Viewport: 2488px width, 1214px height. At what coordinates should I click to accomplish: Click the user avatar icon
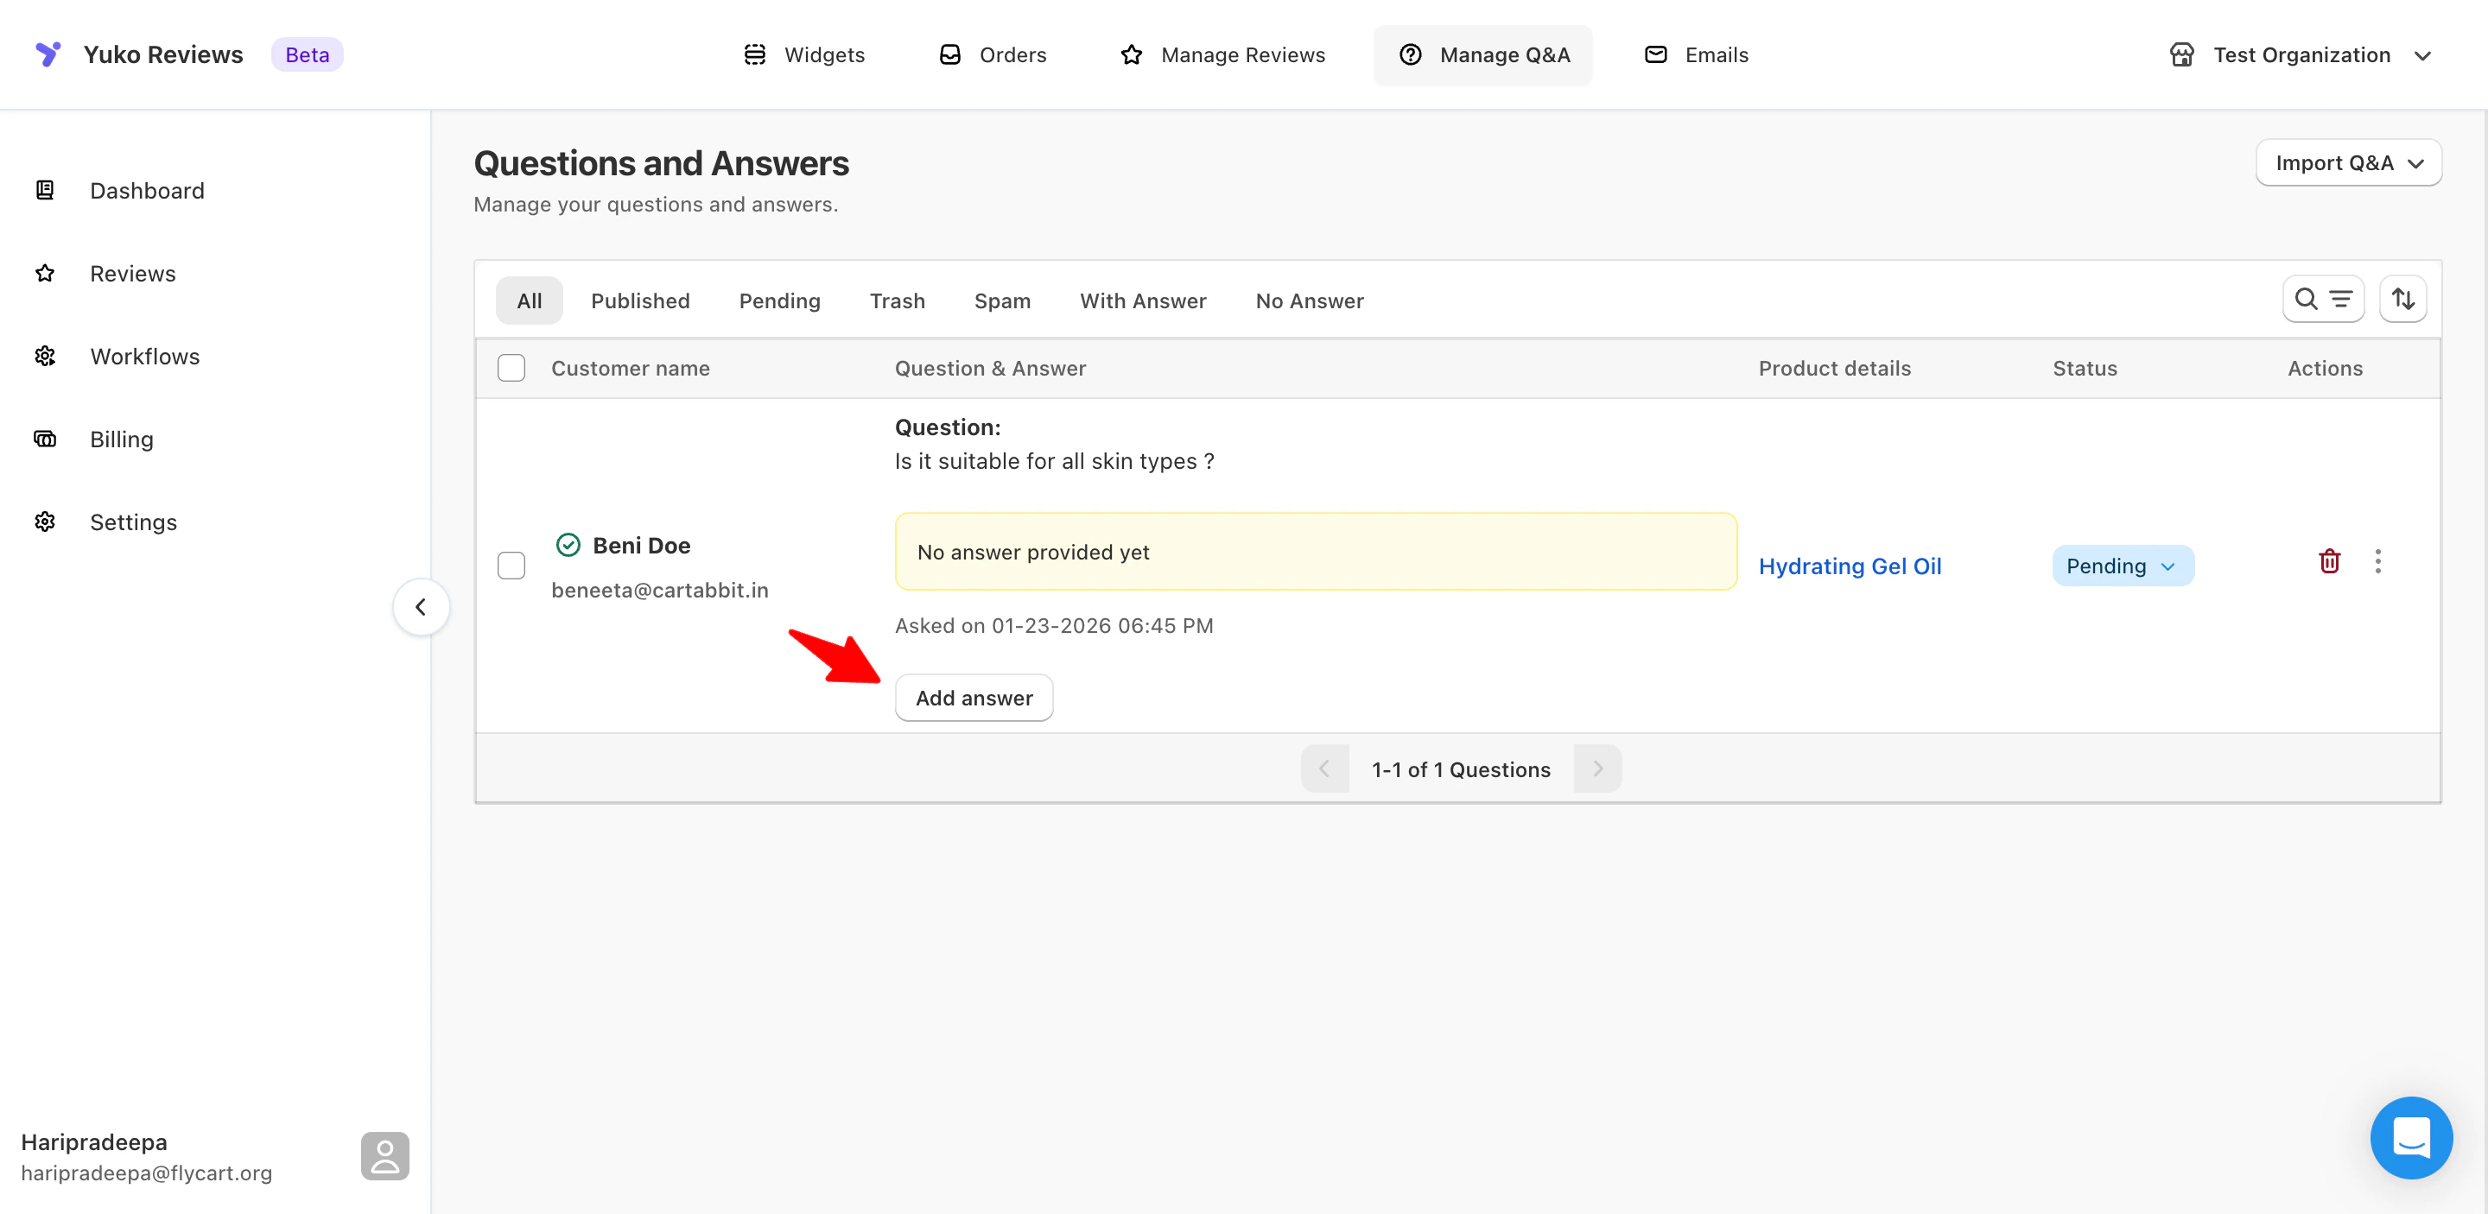pyautogui.click(x=384, y=1156)
